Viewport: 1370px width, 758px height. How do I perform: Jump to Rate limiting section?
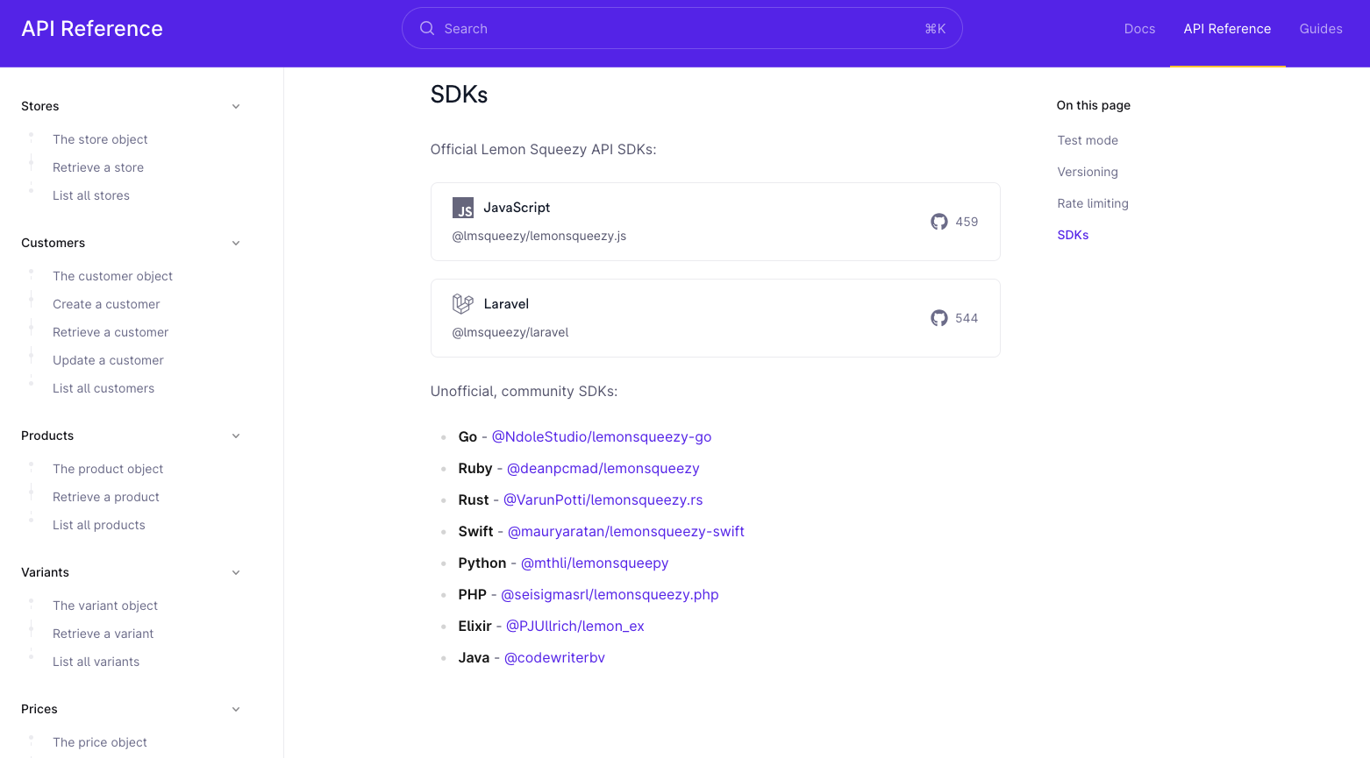pyautogui.click(x=1093, y=203)
